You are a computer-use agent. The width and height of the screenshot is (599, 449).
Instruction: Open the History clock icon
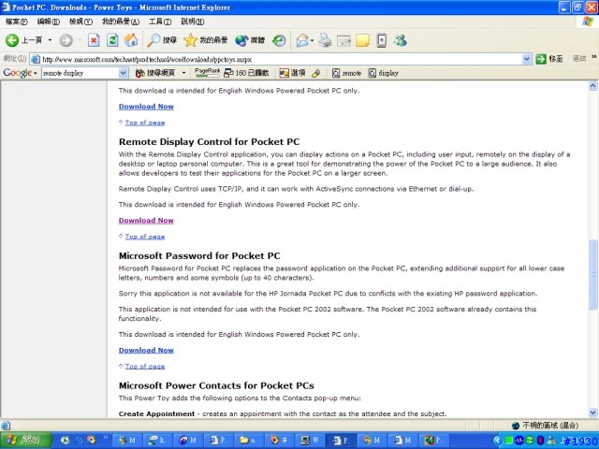tap(279, 40)
